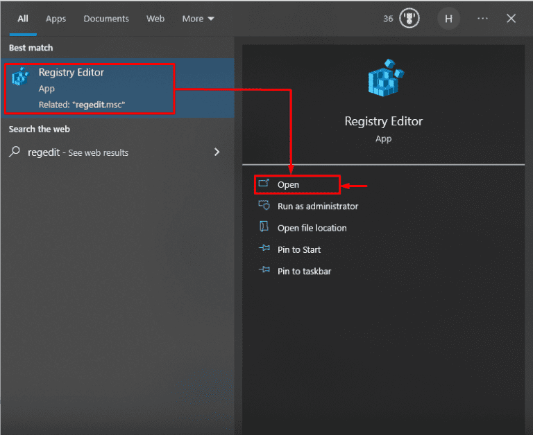Switch to the All search tab

pos(23,19)
